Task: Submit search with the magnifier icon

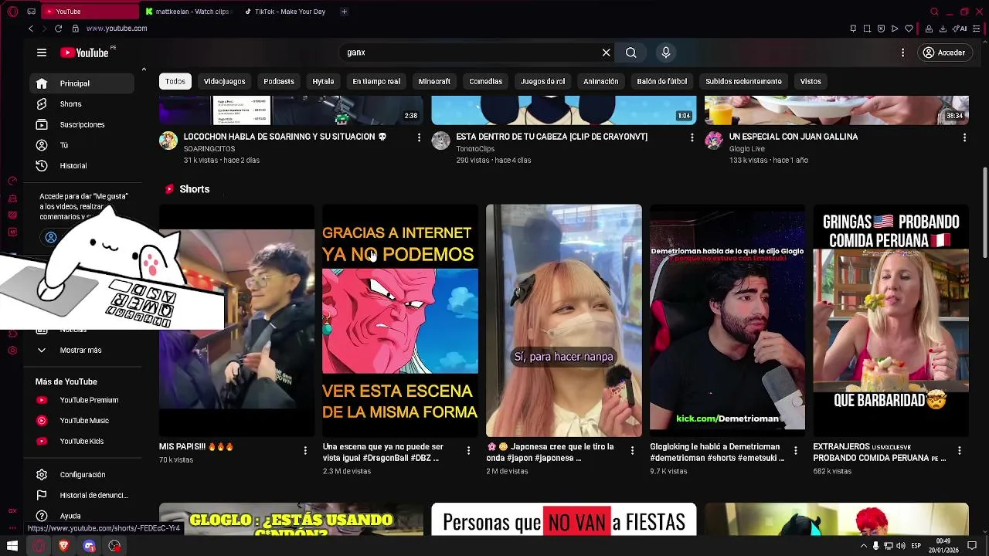Action: point(631,53)
